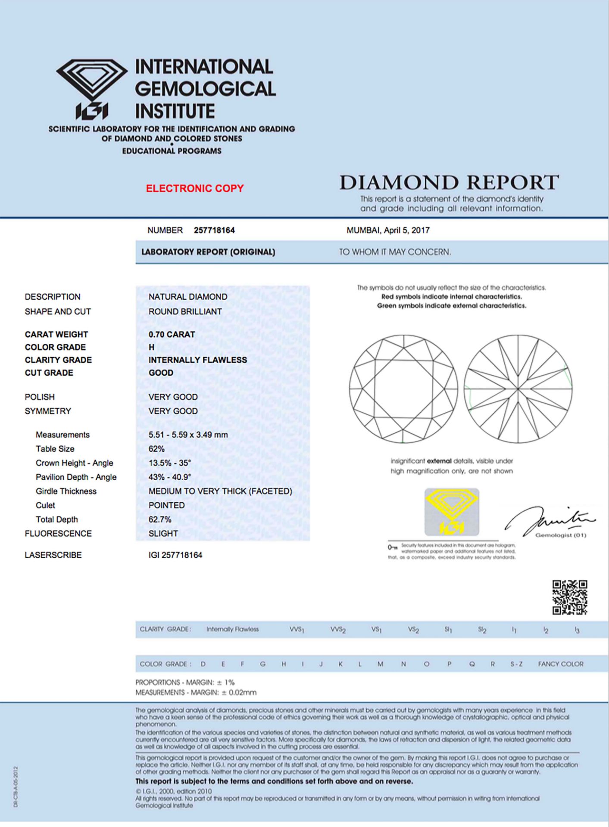Click the NATURAL DIAMOND description value
This screenshot has height=827, width=609.
tap(188, 297)
